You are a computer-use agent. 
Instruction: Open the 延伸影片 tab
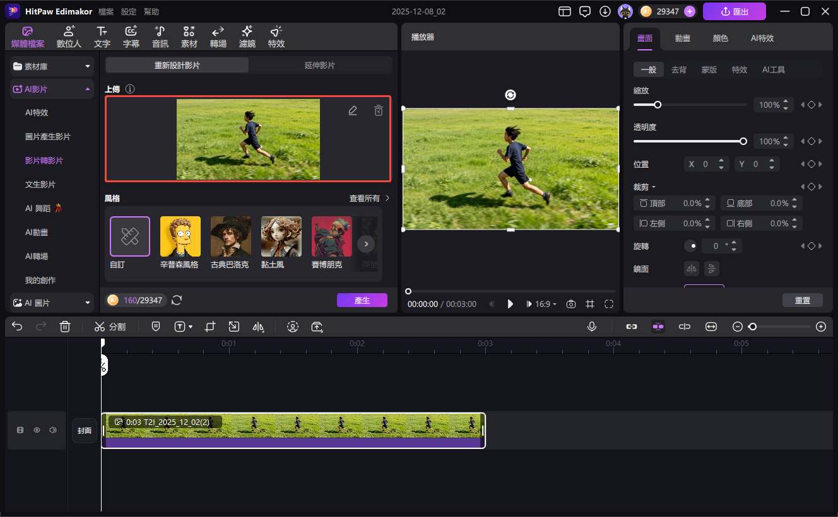tap(320, 66)
